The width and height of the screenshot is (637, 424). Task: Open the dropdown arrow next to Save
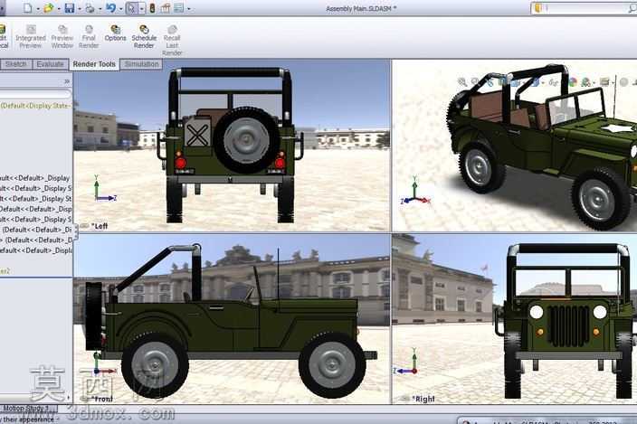pyautogui.click(x=80, y=8)
